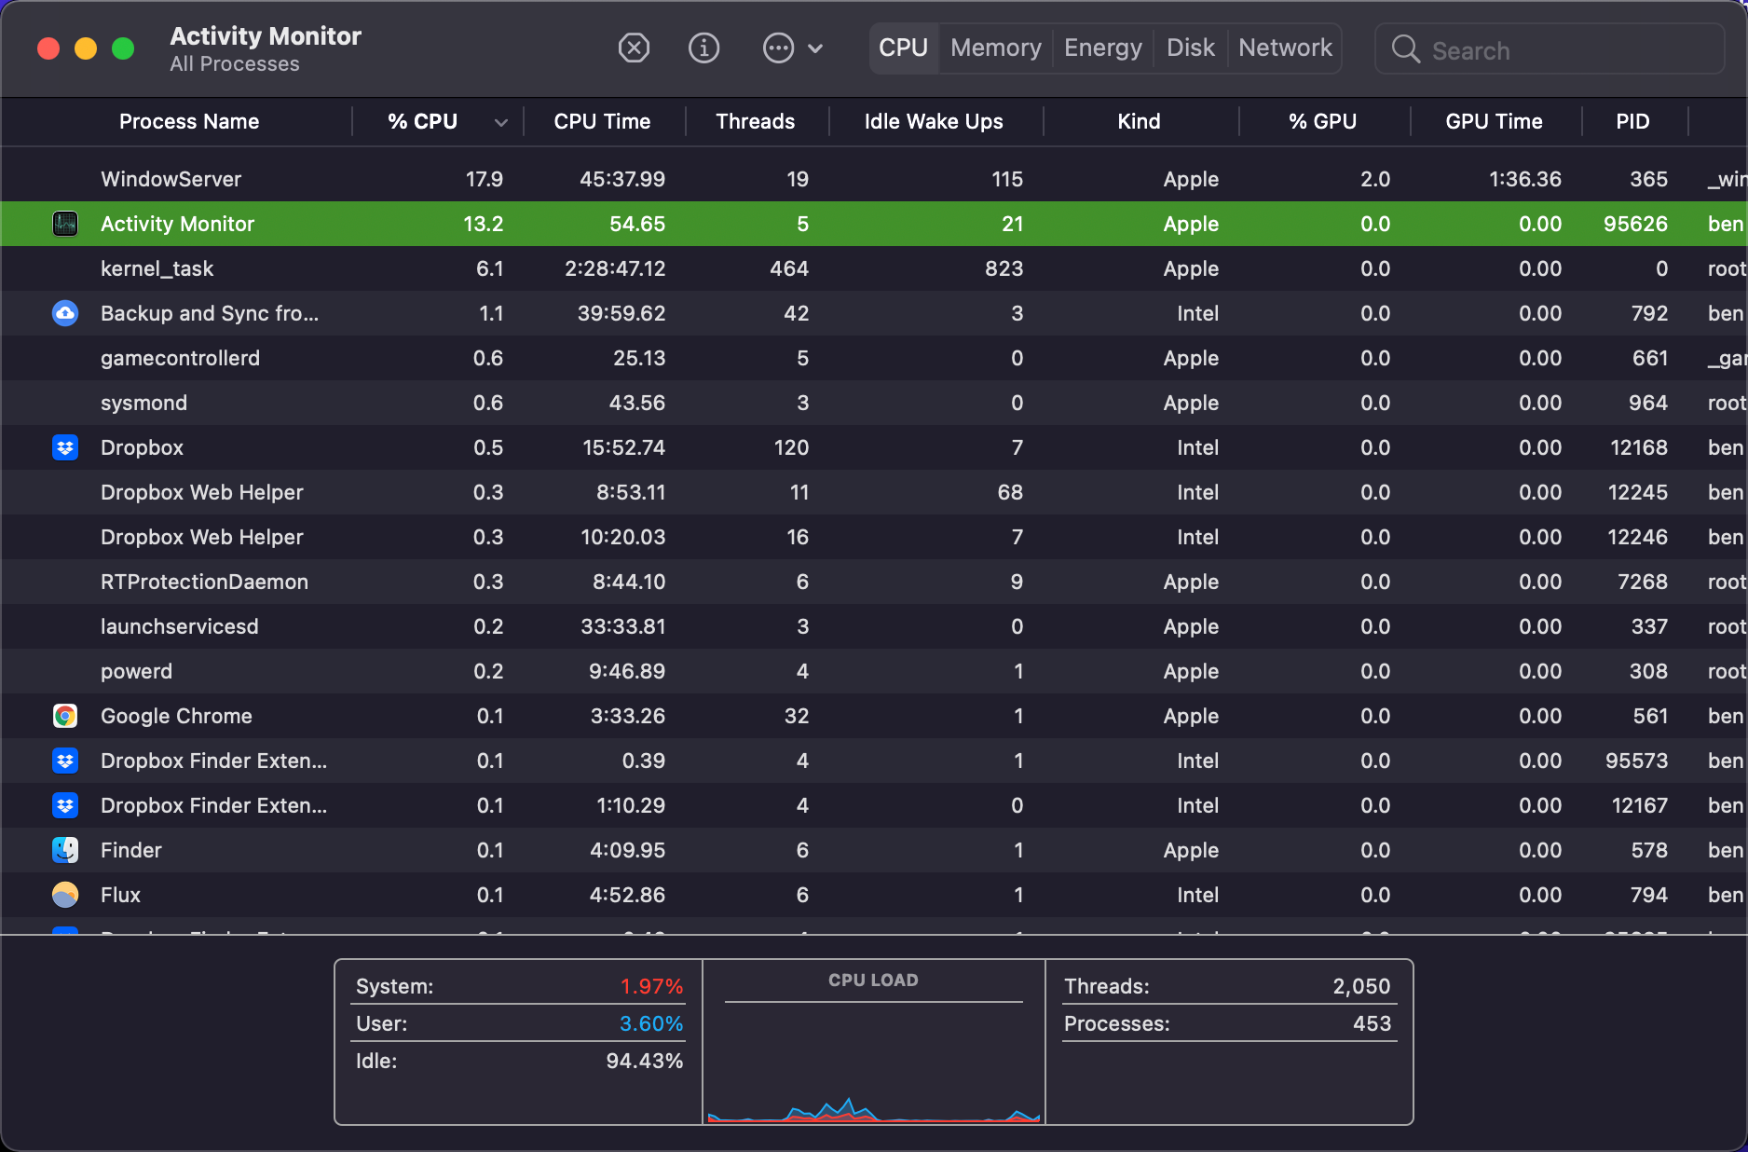Click the stop process (X) icon
The image size is (1748, 1152).
point(634,48)
